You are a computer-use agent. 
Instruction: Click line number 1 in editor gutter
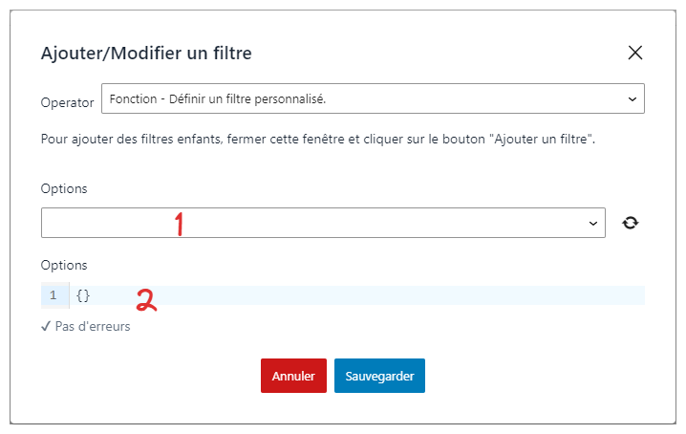pos(53,295)
